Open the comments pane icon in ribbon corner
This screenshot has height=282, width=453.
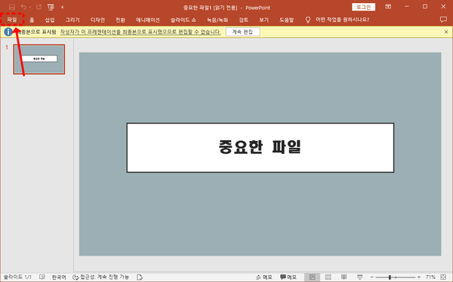pos(443,20)
